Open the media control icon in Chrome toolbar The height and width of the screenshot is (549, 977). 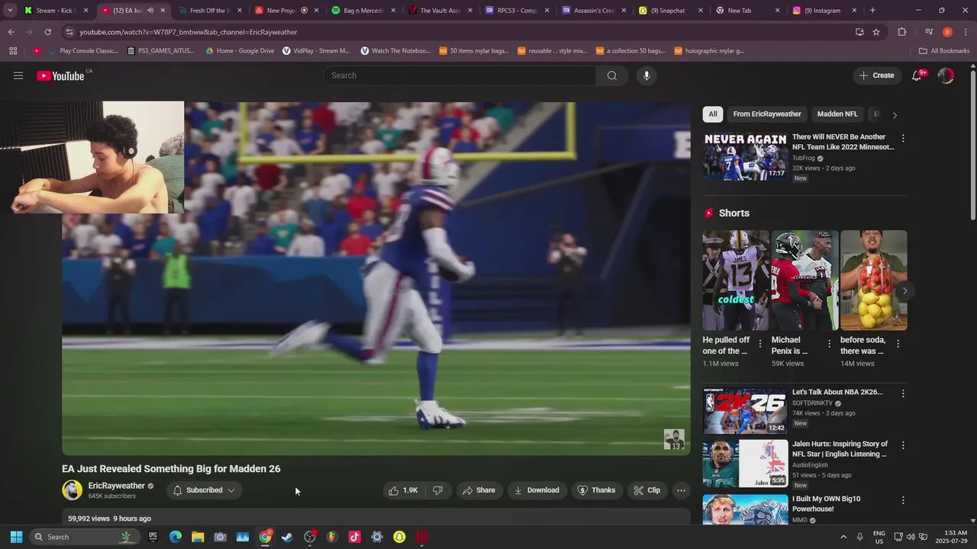[x=929, y=32]
